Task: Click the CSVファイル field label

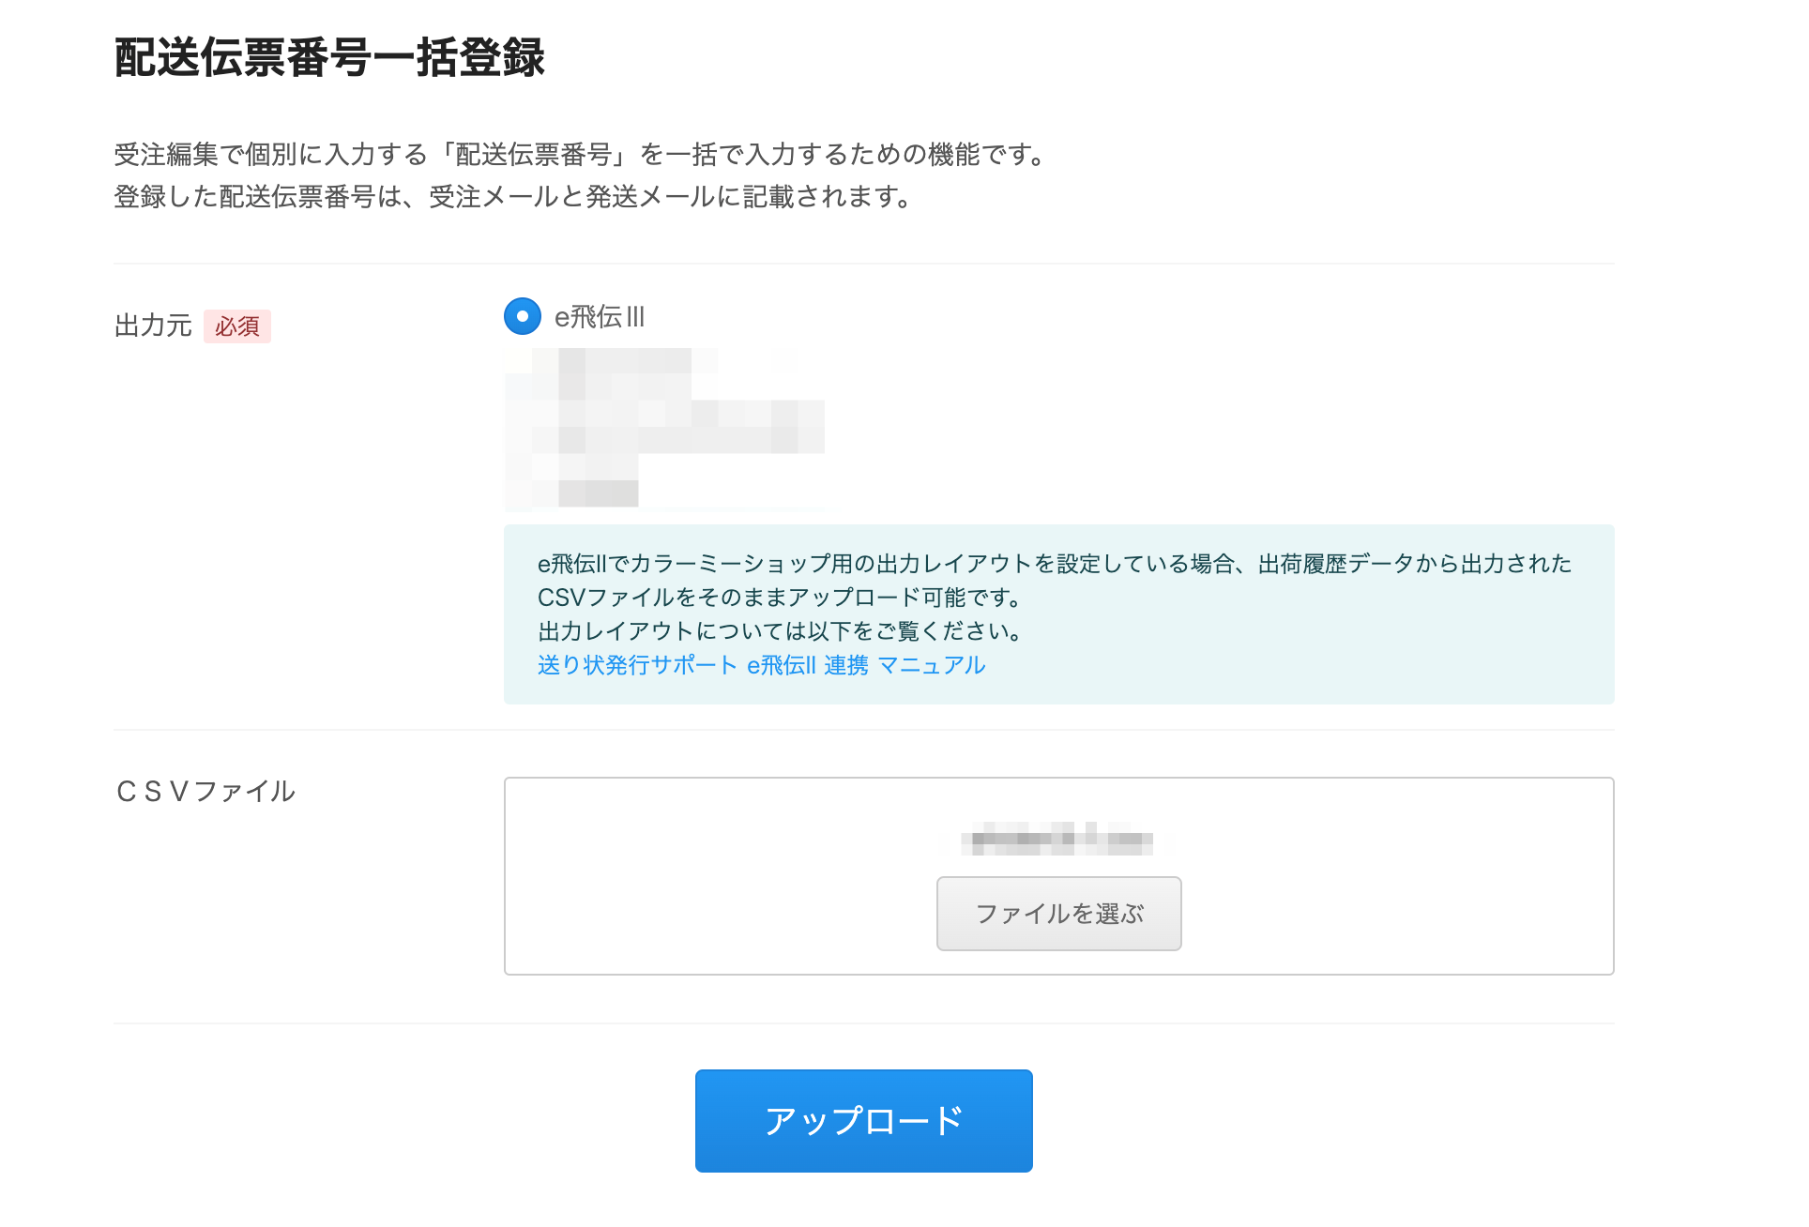Action: 205,792
